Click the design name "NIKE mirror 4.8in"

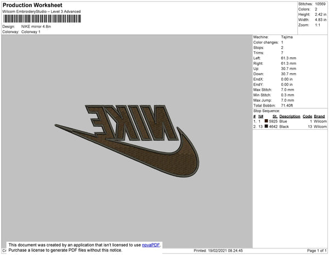click(36, 26)
